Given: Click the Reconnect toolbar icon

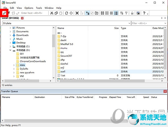Looking at the screenshot, I should [x=13, y=13].
